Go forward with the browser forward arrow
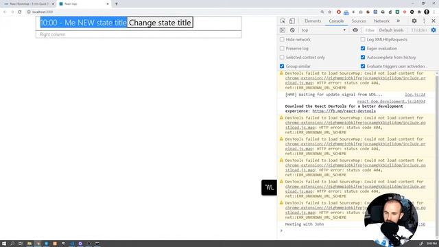439x247 pixels. [x=12, y=12]
